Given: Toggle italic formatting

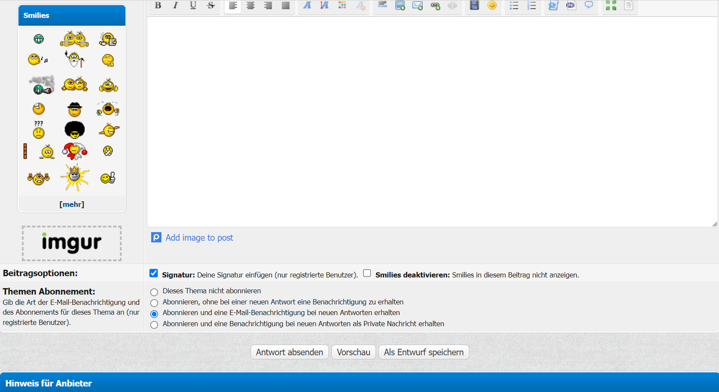Looking at the screenshot, I should (175, 6).
